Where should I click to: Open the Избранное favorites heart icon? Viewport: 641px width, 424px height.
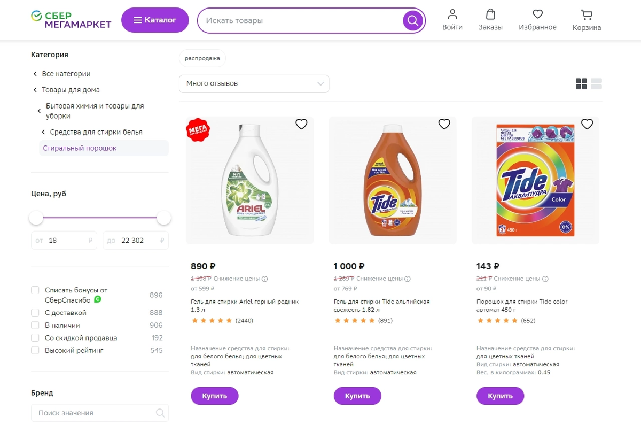coord(537,20)
